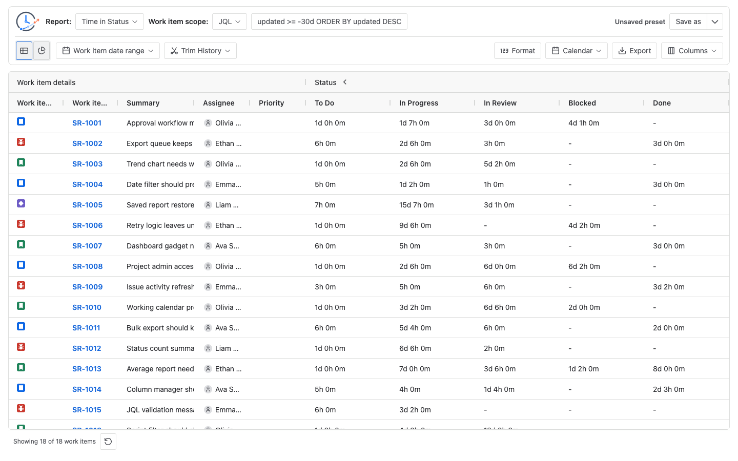The height and width of the screenshot is (461, 738).
Task: Open work item SR-1001 link
Action: (87, 123)
